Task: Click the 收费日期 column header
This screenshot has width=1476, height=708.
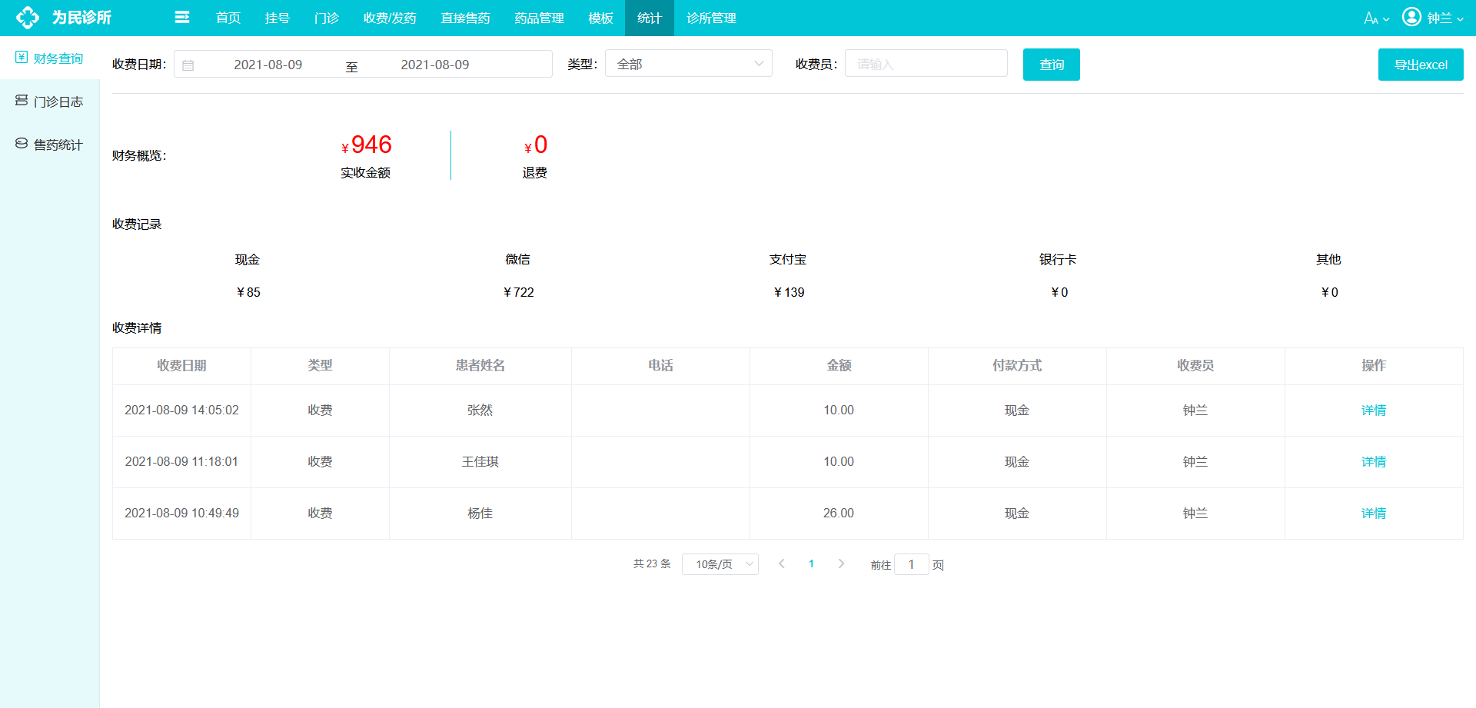Action: [x=182, y=366]
